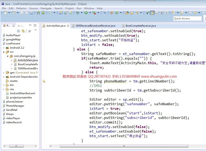The width and height of the screenshot is (206, 151).
Task: Click the Debug bug icon
Action: pos(78,13)
